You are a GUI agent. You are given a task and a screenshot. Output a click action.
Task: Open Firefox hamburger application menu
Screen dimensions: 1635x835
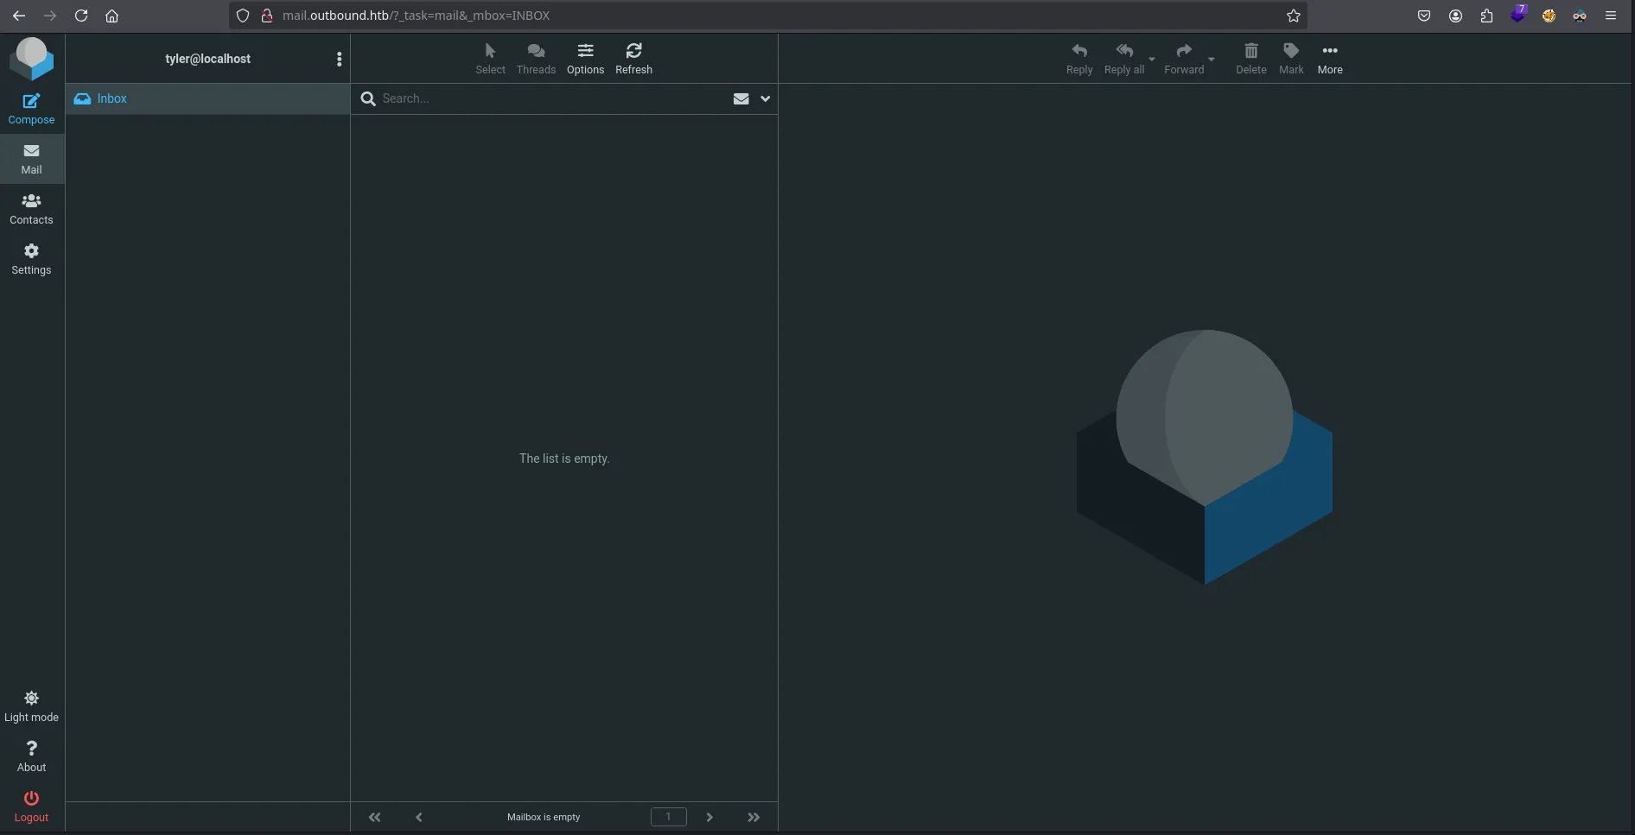tap(1610, 16)
